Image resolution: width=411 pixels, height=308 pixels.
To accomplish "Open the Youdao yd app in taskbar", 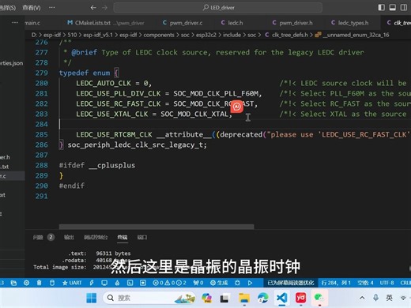I will pyautogui.click(x=300, y=298).
